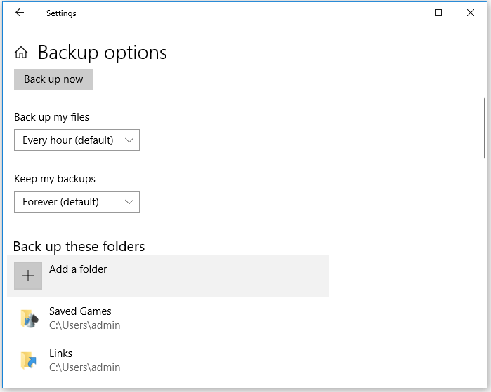The image size is (491, 392).
Task: Expand chevron beside Every hour (default)
Action: (129, 140)
